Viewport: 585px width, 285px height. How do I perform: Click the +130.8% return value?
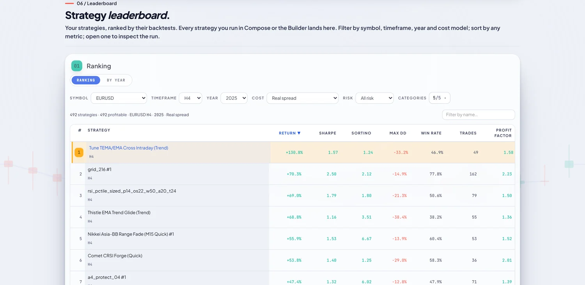pos(294,152)
